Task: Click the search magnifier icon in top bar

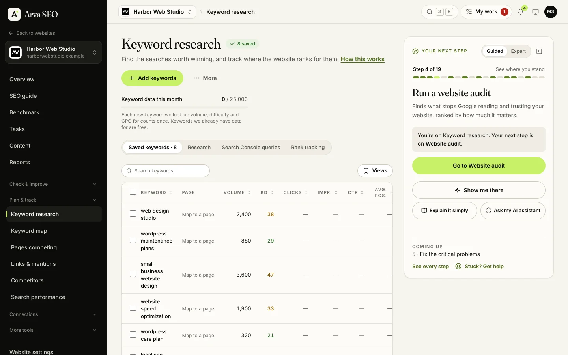Action: (430, 12)
